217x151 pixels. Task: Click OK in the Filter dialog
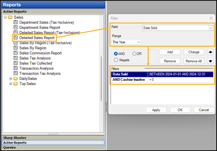coord(180,110)
